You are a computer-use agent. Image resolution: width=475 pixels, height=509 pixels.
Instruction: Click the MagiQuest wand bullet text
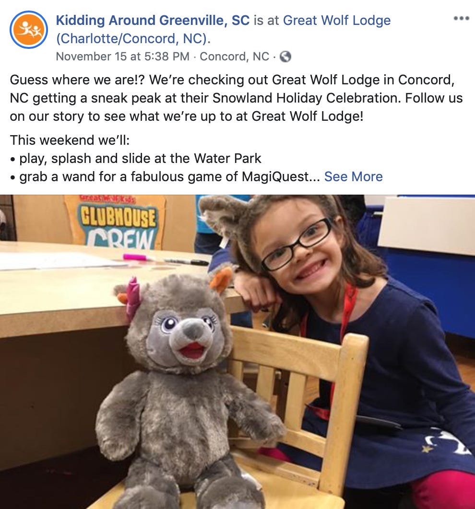click(165, 176)
